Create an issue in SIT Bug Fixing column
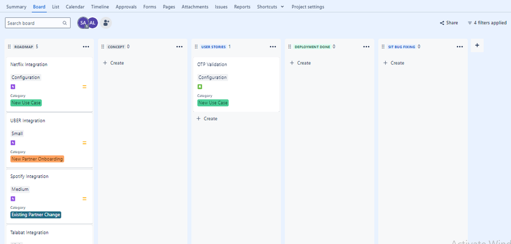 tap(394, 63)
